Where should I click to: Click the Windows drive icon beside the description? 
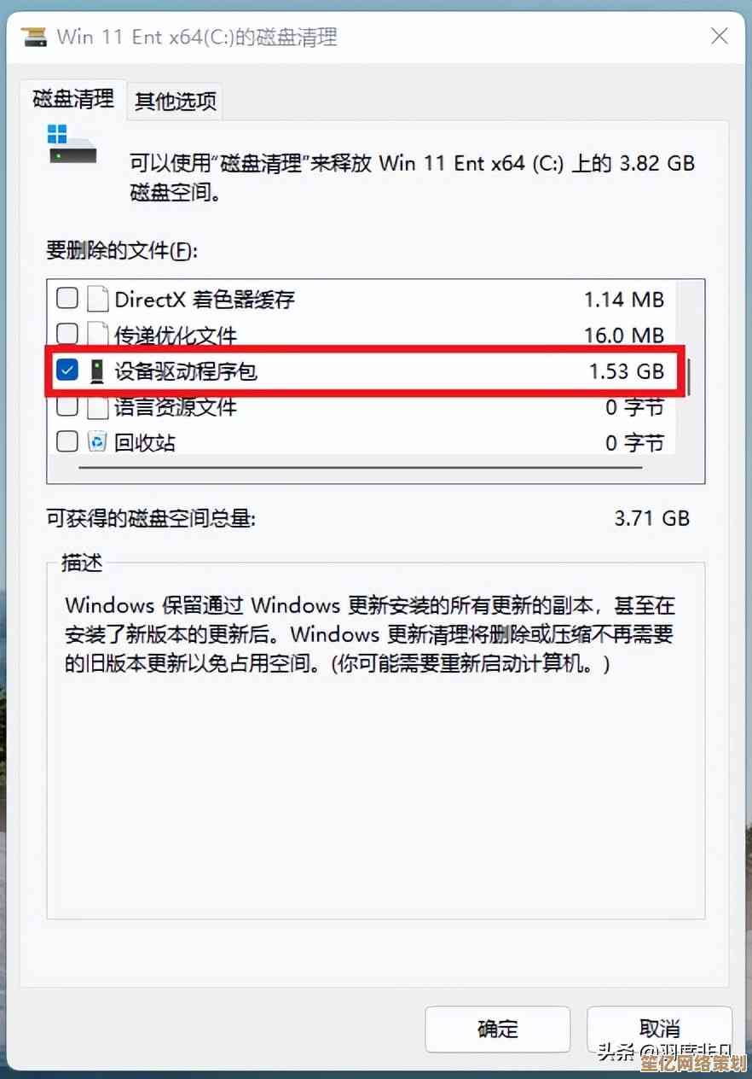72,145
